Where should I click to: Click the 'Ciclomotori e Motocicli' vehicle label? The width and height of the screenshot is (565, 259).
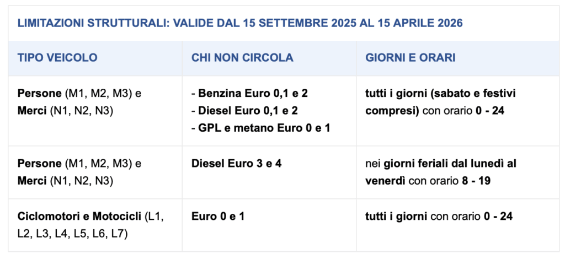(79, 217)
